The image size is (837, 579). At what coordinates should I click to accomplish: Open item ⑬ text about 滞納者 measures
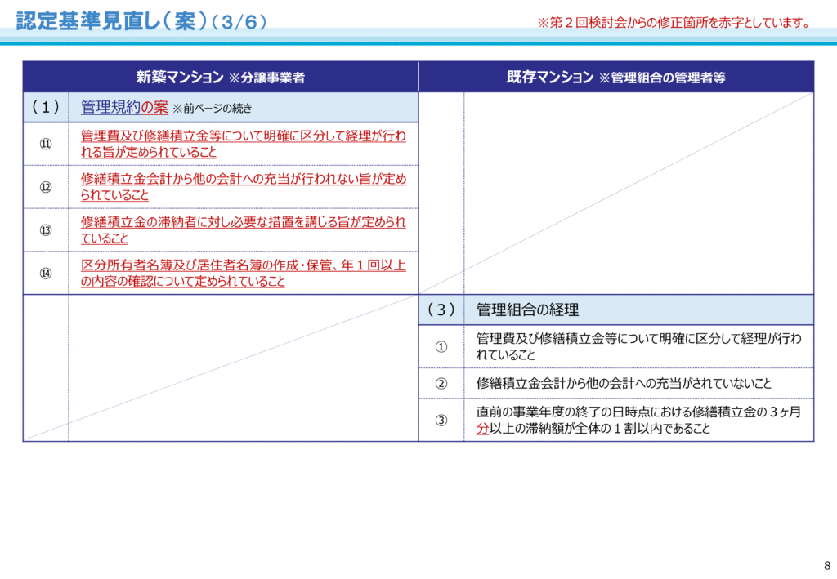tap(243, 229)
